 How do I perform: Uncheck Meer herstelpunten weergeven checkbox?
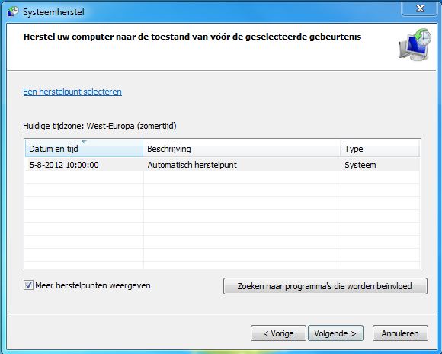[28, 285]
